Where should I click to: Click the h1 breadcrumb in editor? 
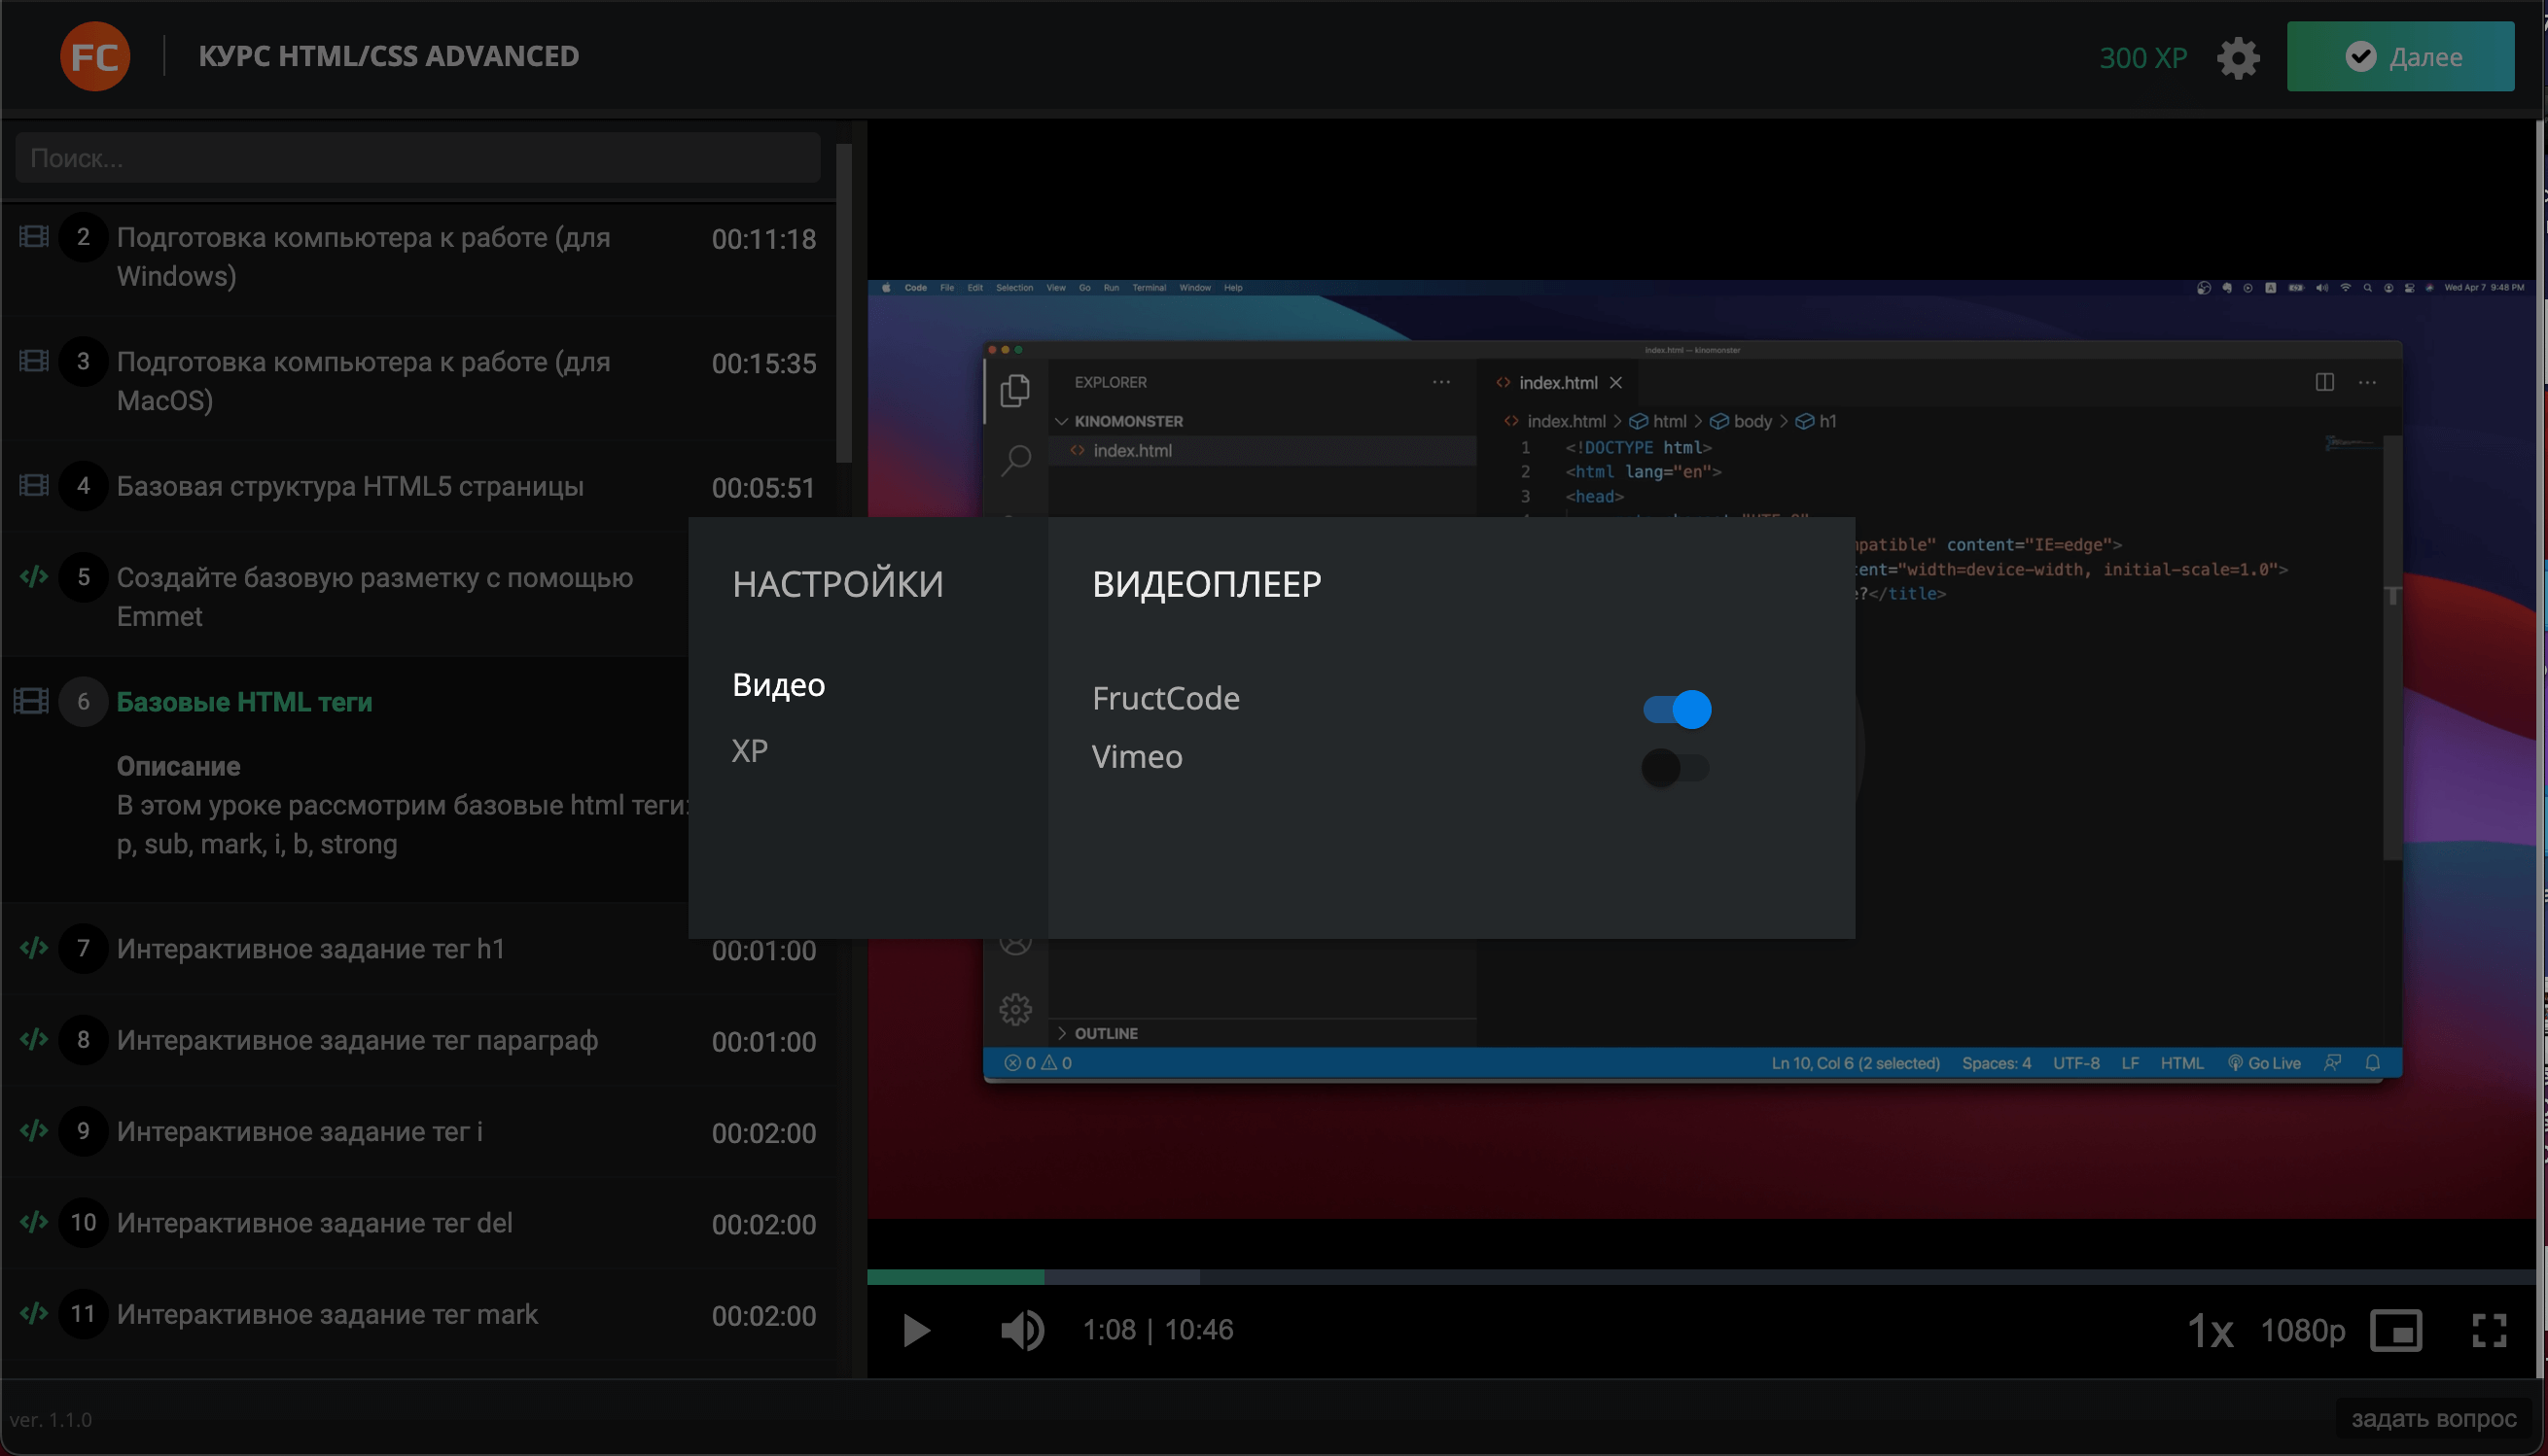pyautogui.click(x=1817, y=421)
